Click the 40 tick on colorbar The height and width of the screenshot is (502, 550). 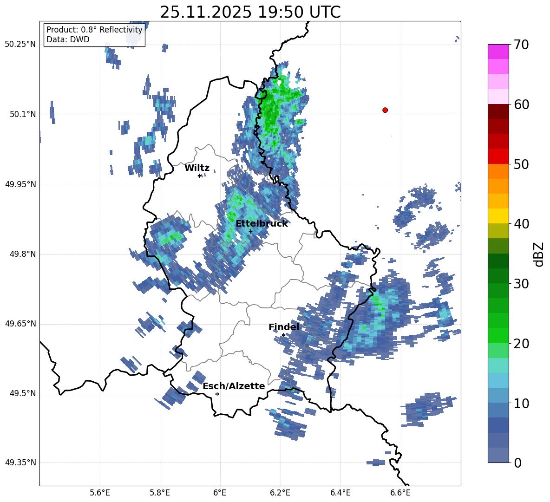point(521,224)
